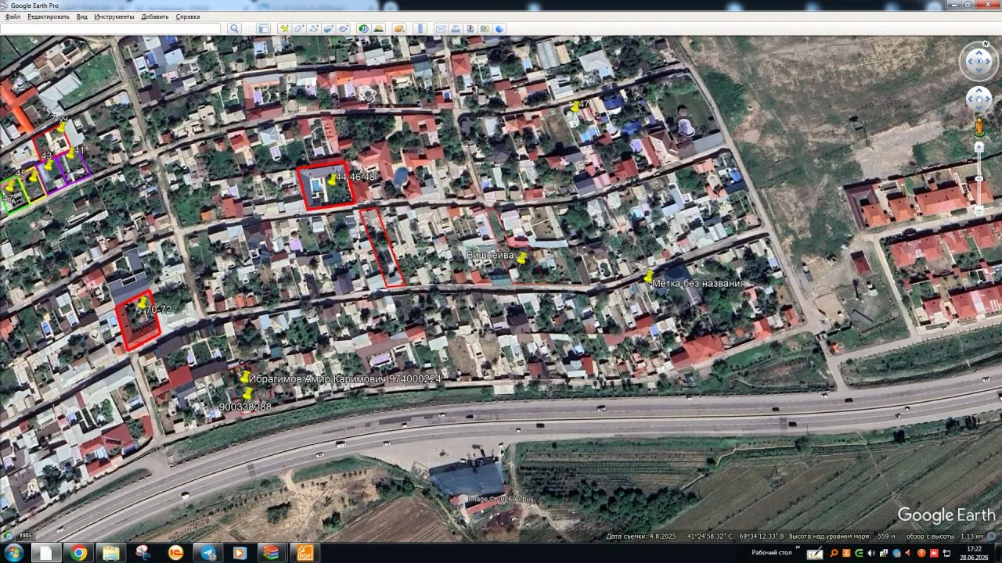The height and width of the screenshot is (563, 1002).
Task: Click the Look compass navigation ring
Action: pyautogui.click(x=979, y=60)
